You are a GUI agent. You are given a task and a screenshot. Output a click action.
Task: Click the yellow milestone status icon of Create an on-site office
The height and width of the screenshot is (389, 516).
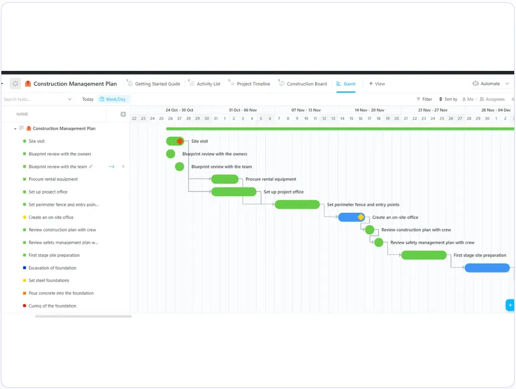25,217
